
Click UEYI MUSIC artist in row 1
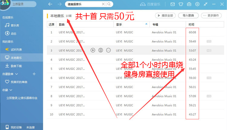pos(124,32)
